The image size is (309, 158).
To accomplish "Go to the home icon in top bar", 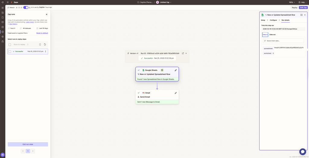I will [x=2, y=2].
